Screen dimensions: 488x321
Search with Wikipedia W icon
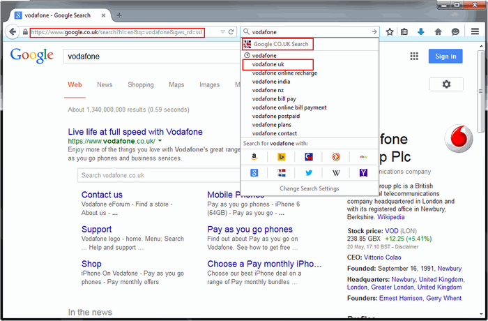[336, 173]
